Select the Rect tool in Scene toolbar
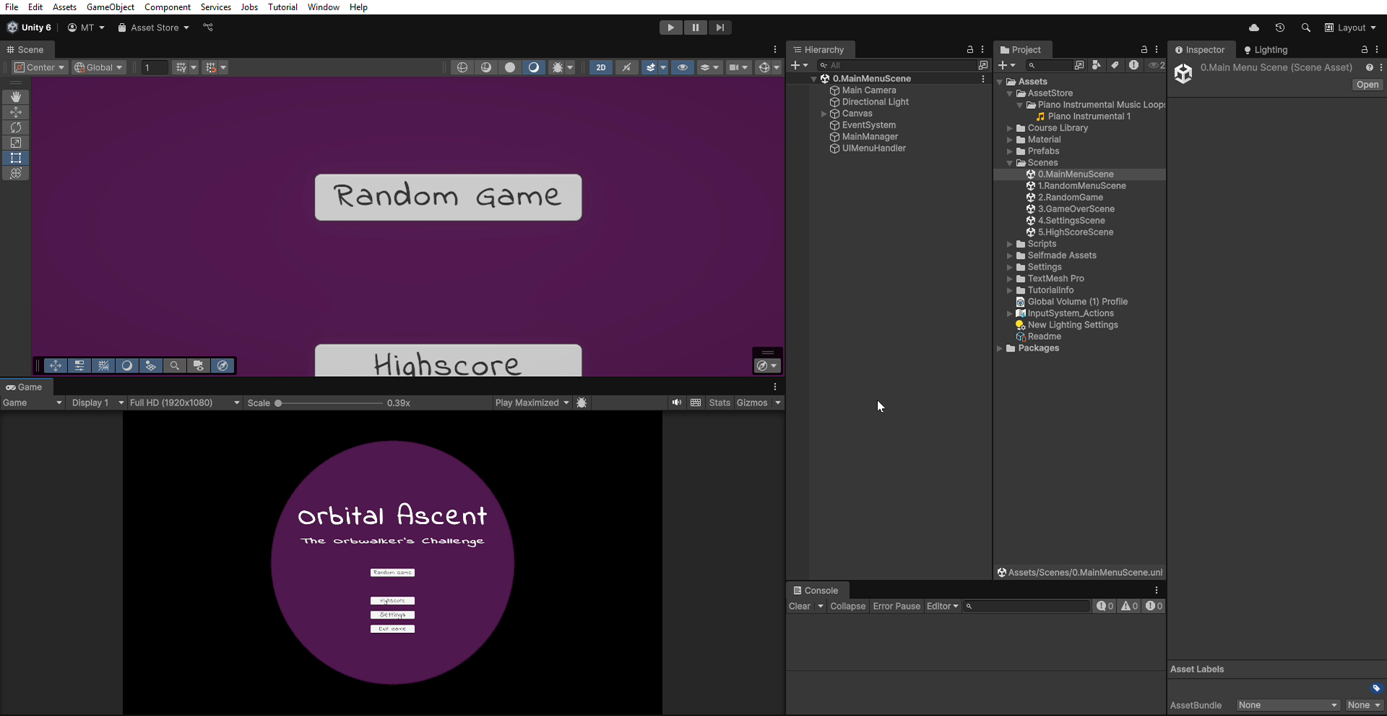The height and width of the screenshot is (716, 1387). [x=16, y=158]
